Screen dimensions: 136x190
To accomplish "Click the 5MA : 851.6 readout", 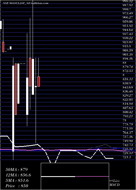I will [x=17, y=180].
